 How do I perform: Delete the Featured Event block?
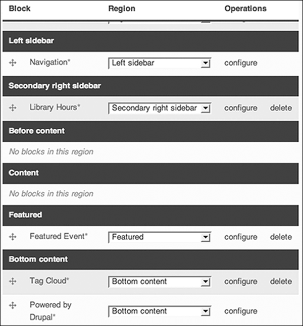pos(281,237)
